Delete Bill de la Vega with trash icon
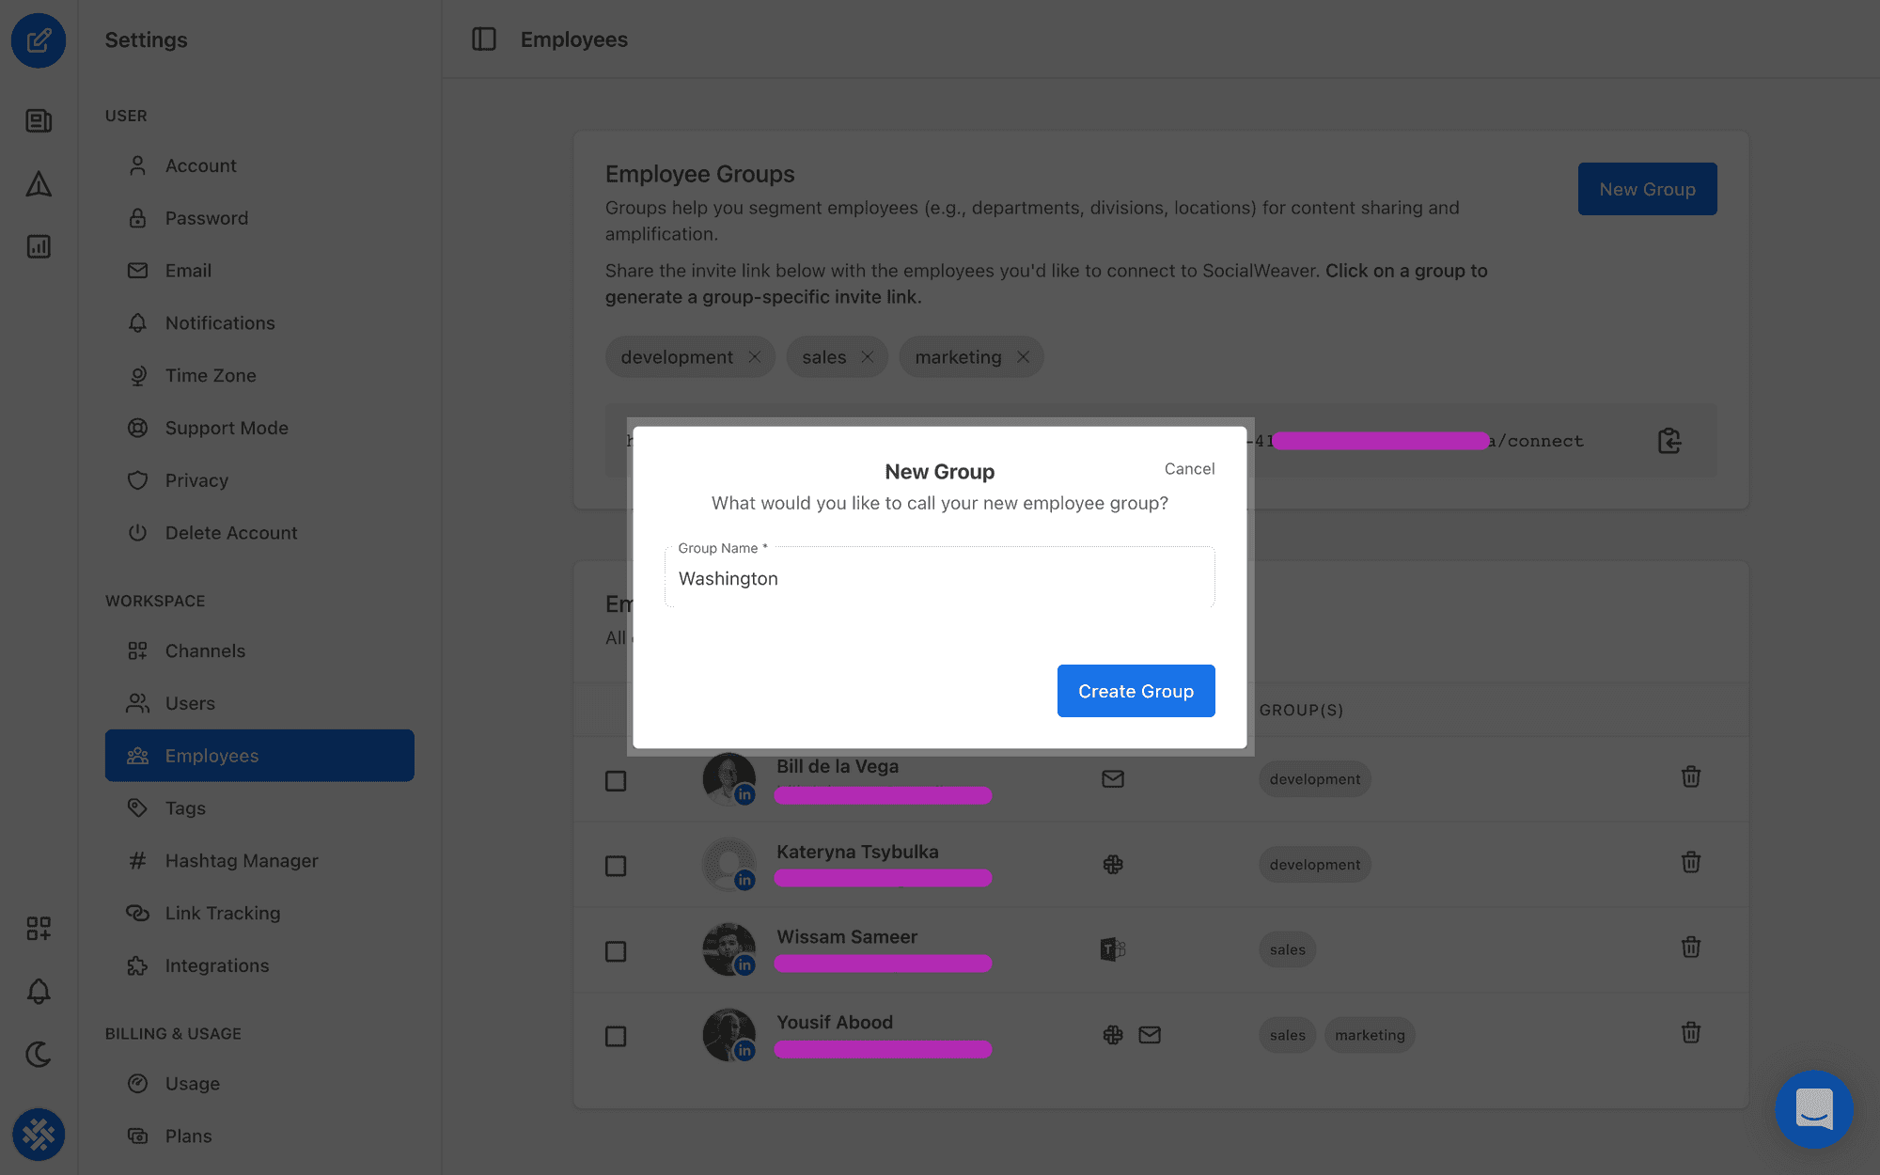1880x1175 pixels. pos(1691,776)
